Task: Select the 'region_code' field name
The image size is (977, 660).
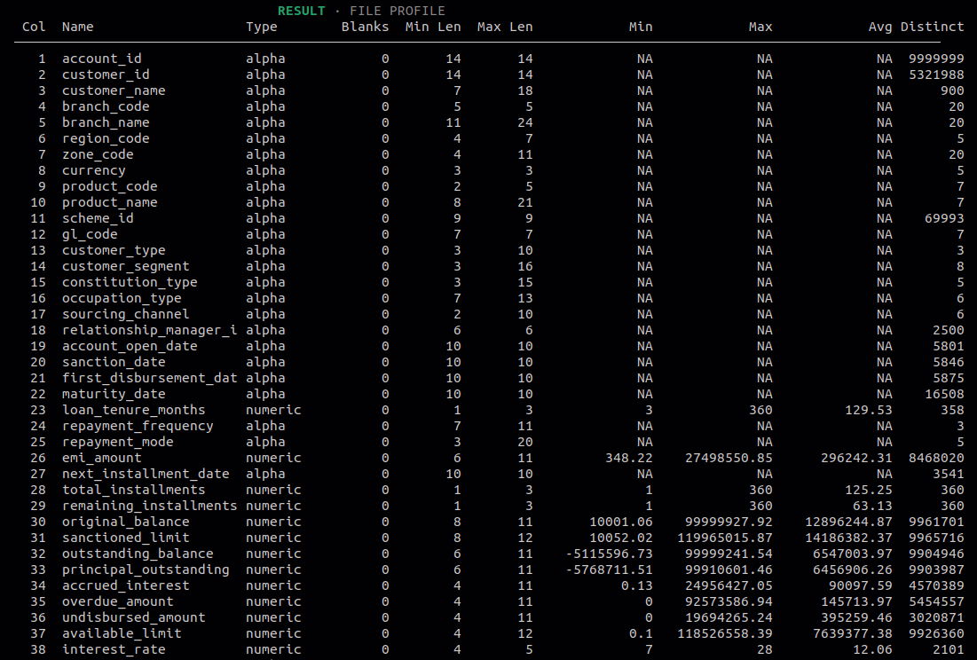Action: (106, 138)
